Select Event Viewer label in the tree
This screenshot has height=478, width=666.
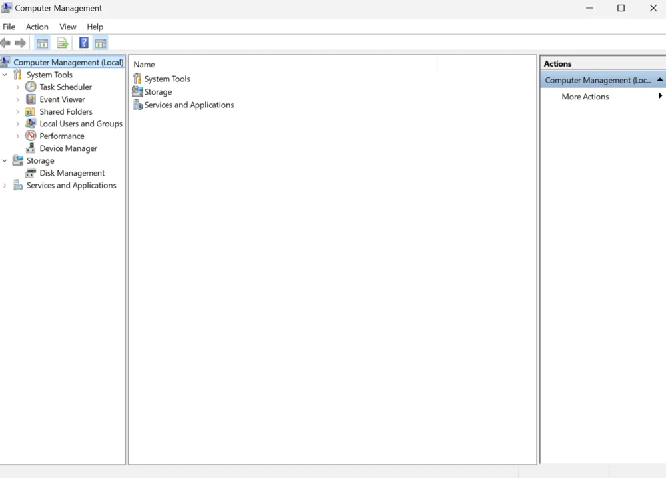coord(62,99)
